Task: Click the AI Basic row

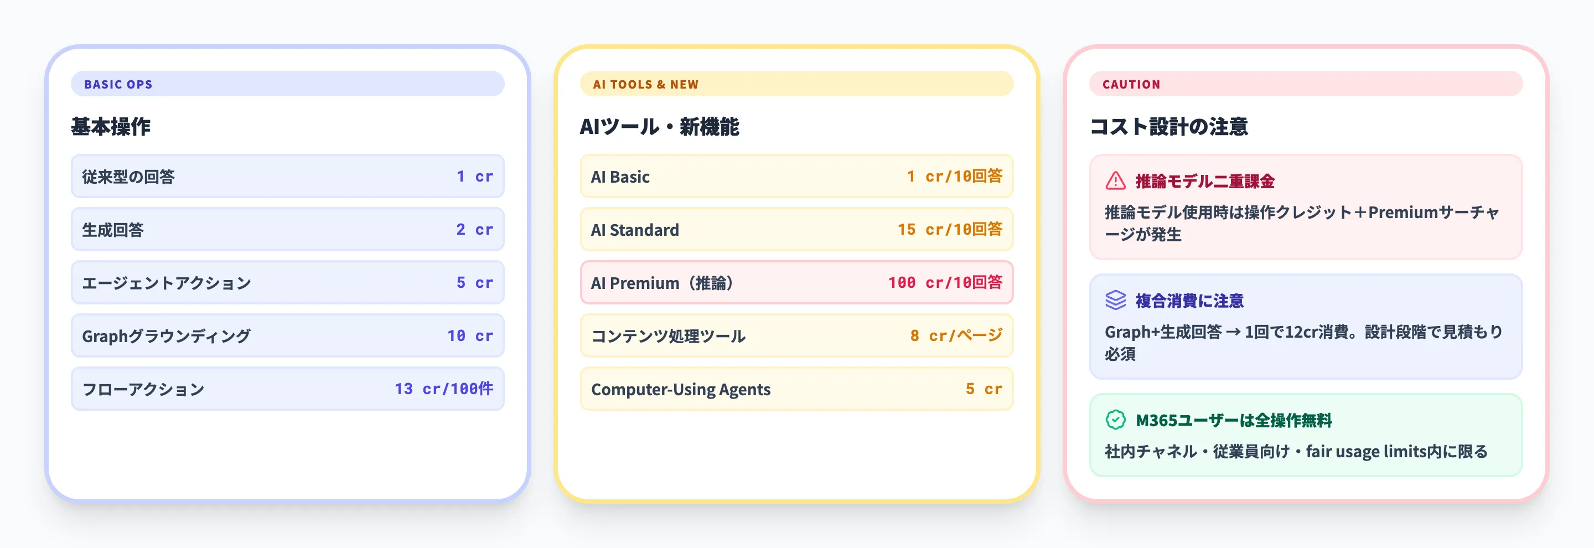Action: pyautogui.click(x=796, y=177)
